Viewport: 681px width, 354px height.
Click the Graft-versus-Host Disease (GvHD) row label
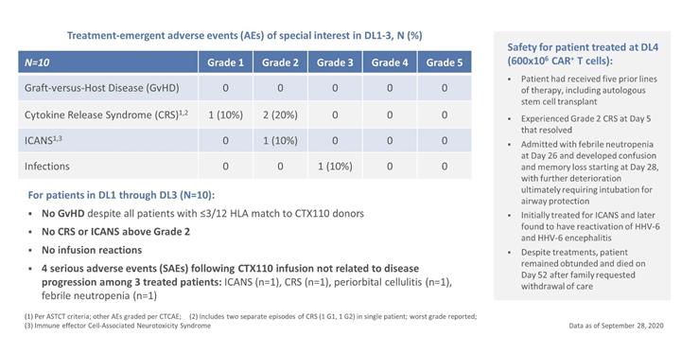101,88
